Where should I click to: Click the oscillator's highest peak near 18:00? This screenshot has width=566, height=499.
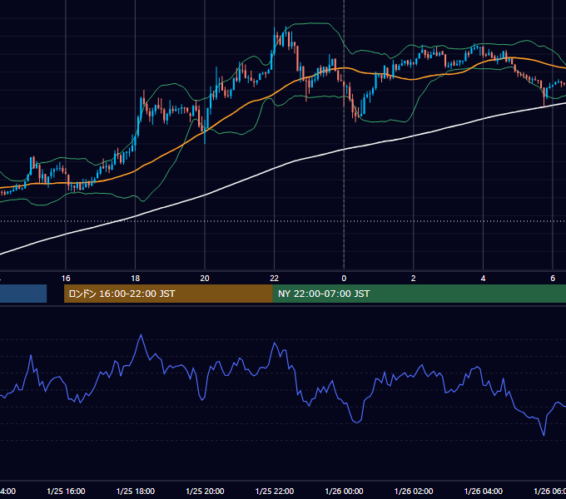[141, 335]
